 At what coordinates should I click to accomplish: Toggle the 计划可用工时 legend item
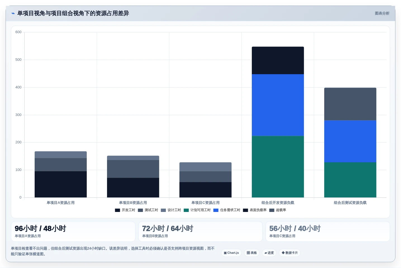(197, 210)
